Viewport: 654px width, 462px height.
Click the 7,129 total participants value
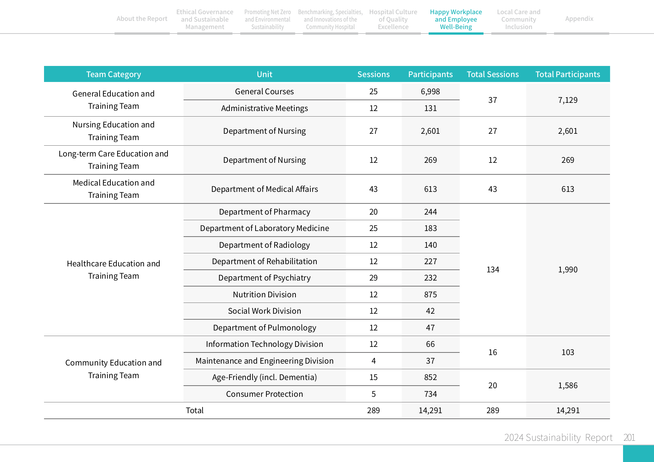568,100
